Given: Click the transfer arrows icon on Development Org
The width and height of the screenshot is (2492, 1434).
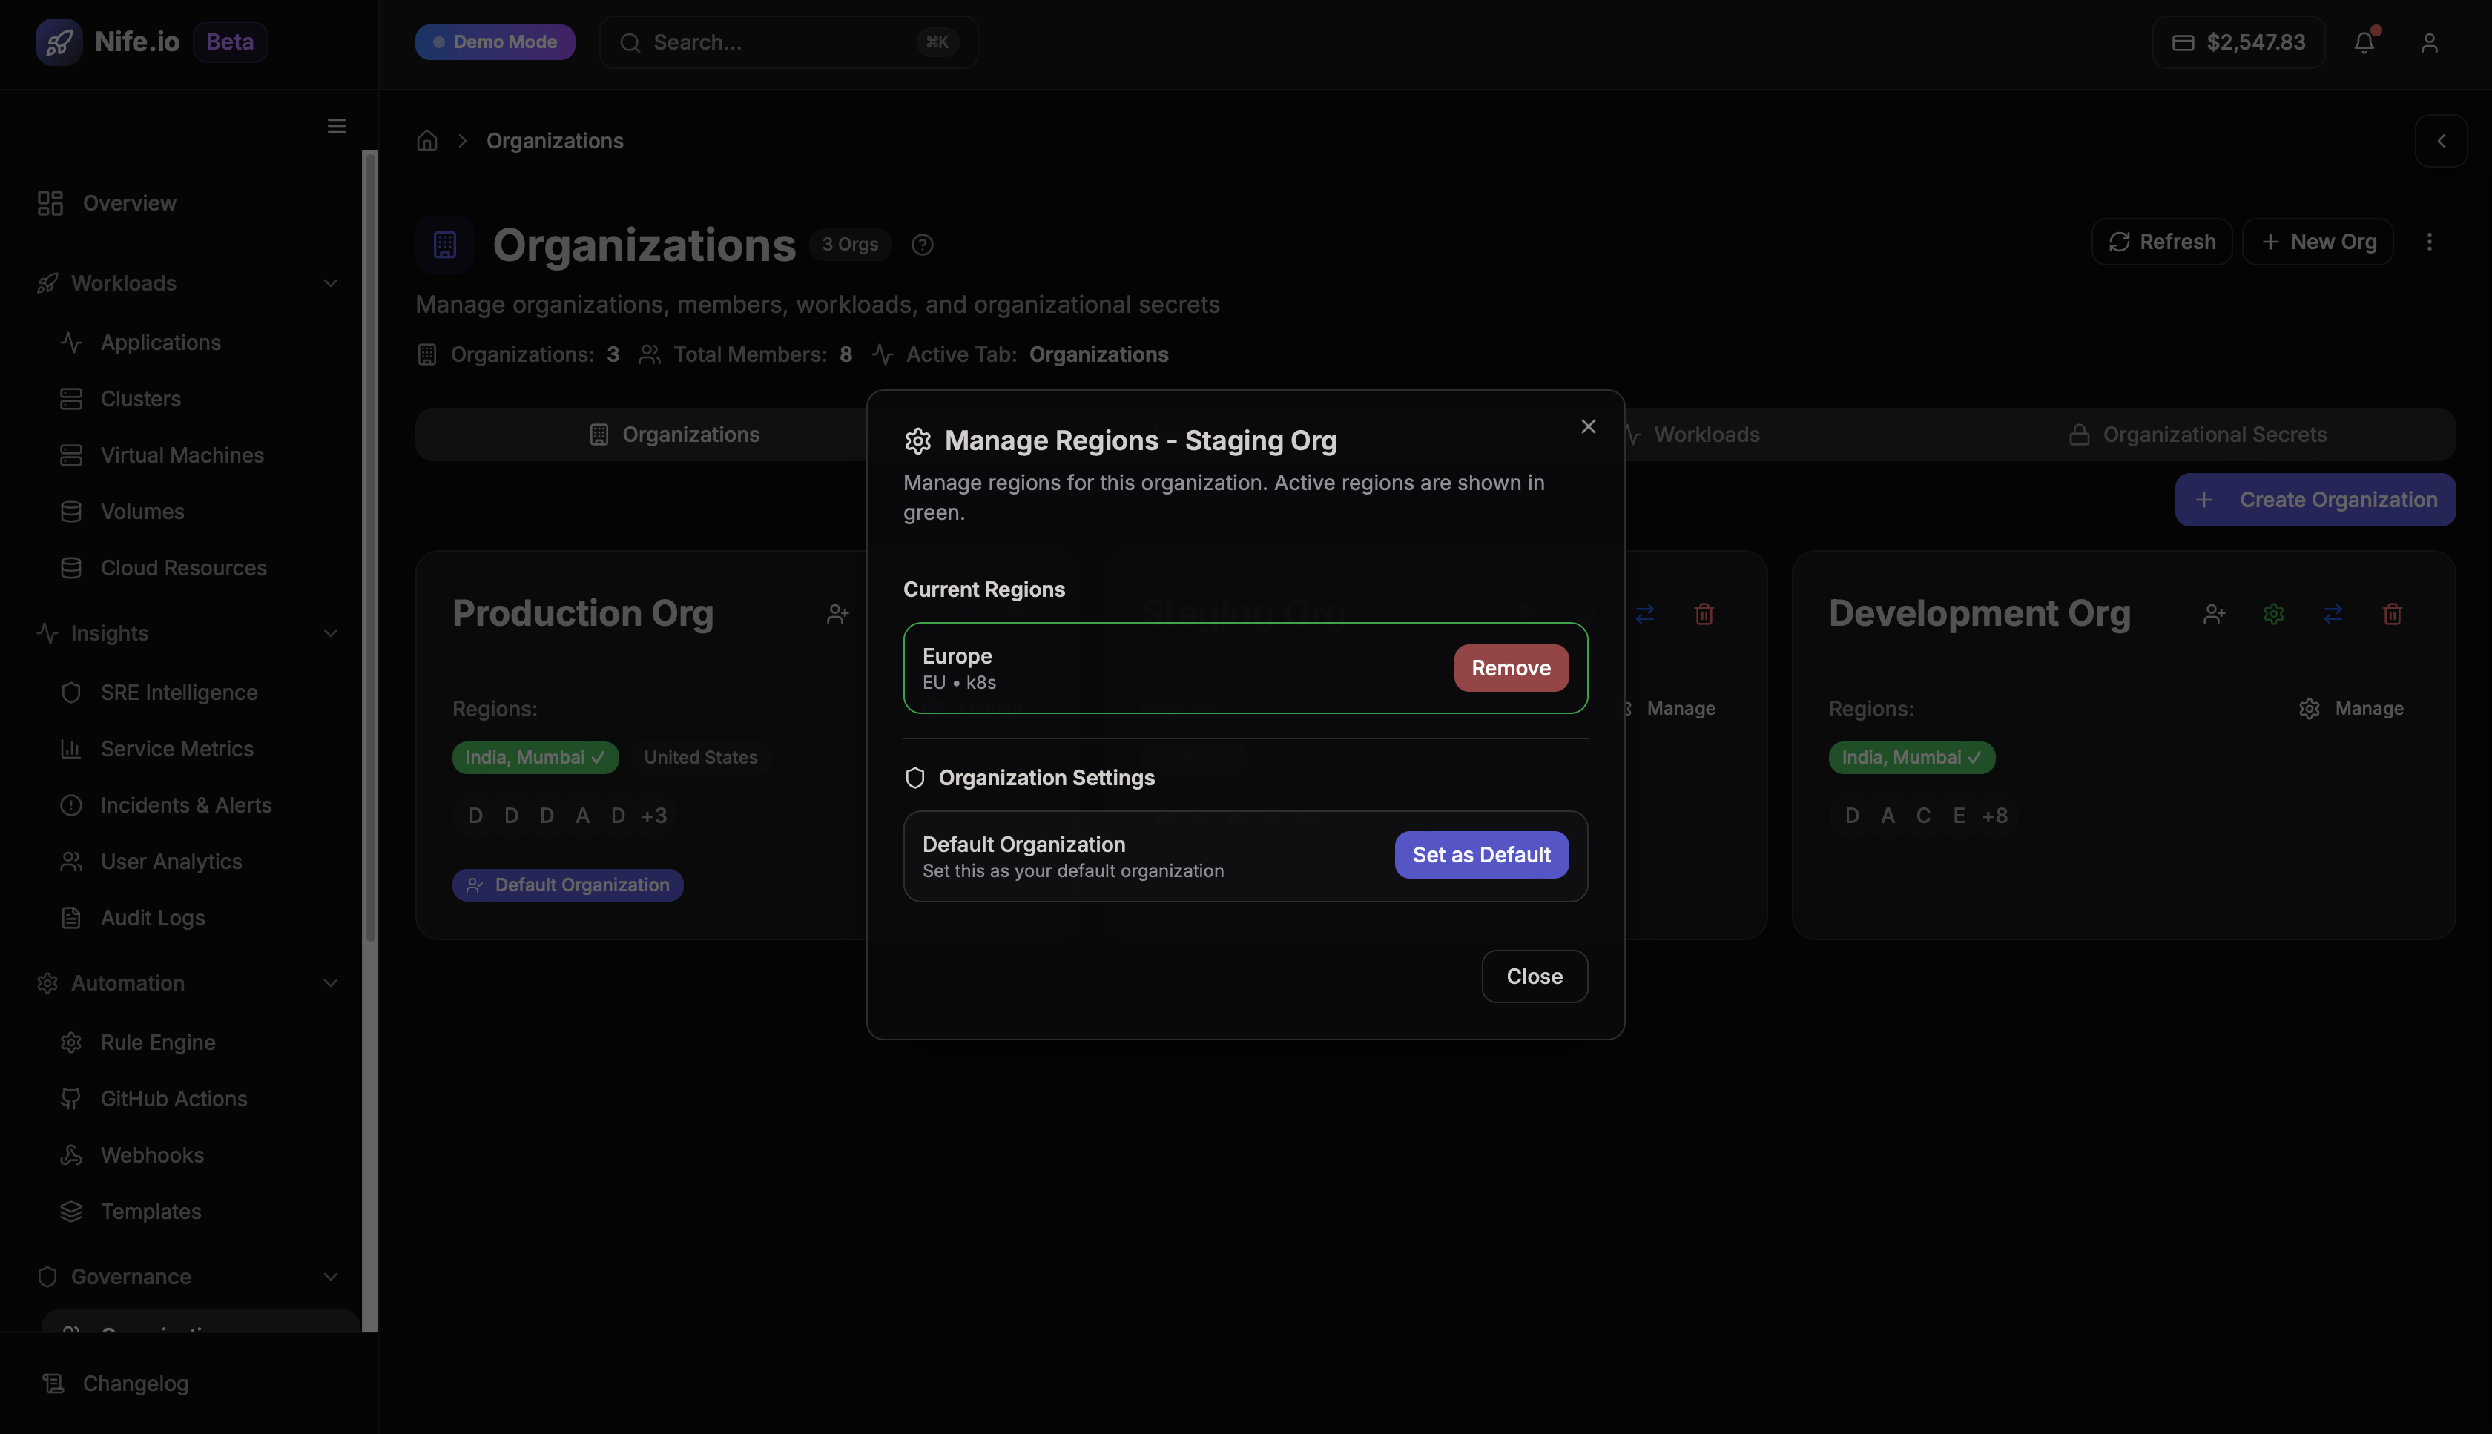Looking at the screenshot, I should pos(2333,614).
